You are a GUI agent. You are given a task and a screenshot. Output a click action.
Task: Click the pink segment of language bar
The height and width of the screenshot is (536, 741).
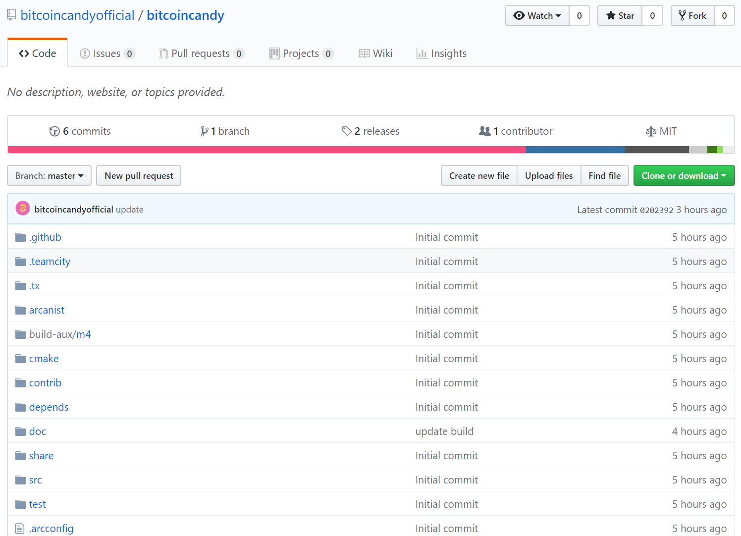click(267, 150)
